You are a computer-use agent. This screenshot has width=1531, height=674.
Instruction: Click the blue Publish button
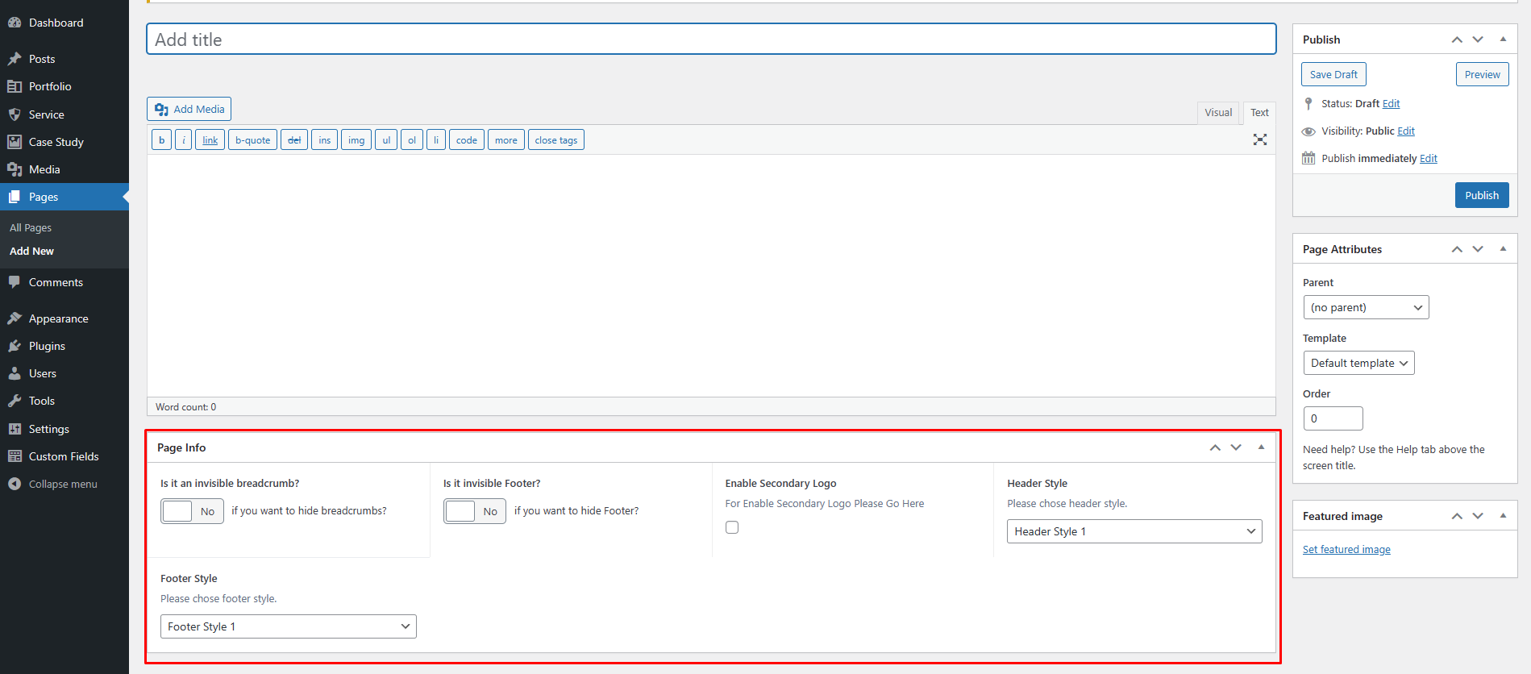(1481, 195)
